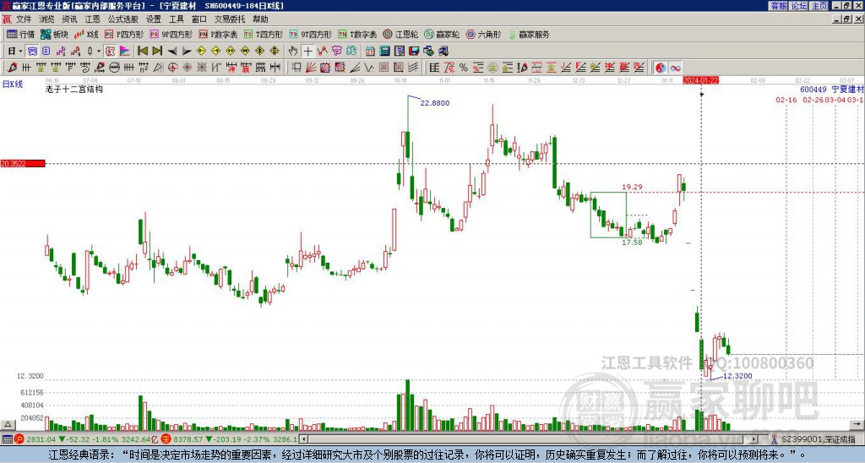Open the 赢家轮 wheel tool

pos(442,34)
